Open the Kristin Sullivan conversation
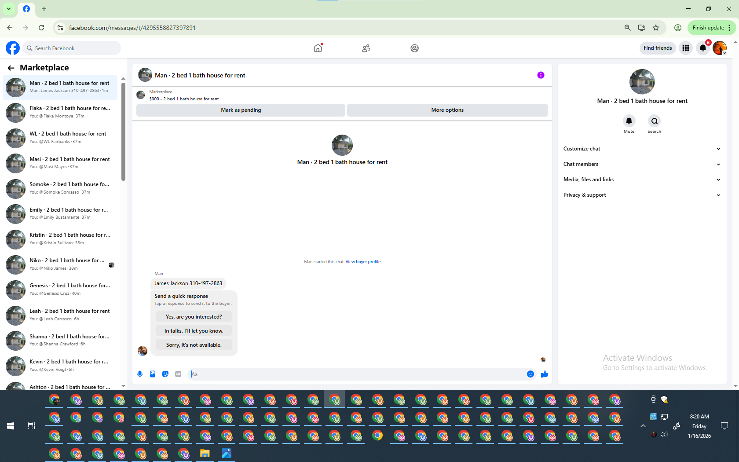The image size is (739, 462). (x=60, y=239)
